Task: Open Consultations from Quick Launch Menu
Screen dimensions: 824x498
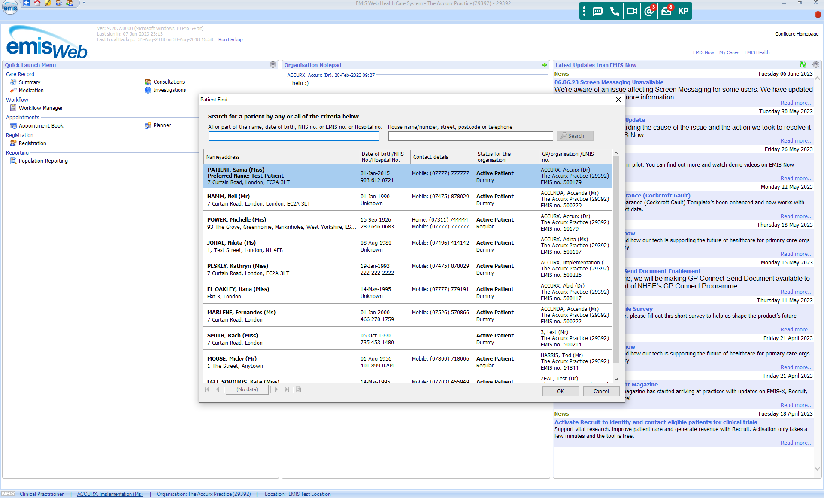Action: pos(169,82)
